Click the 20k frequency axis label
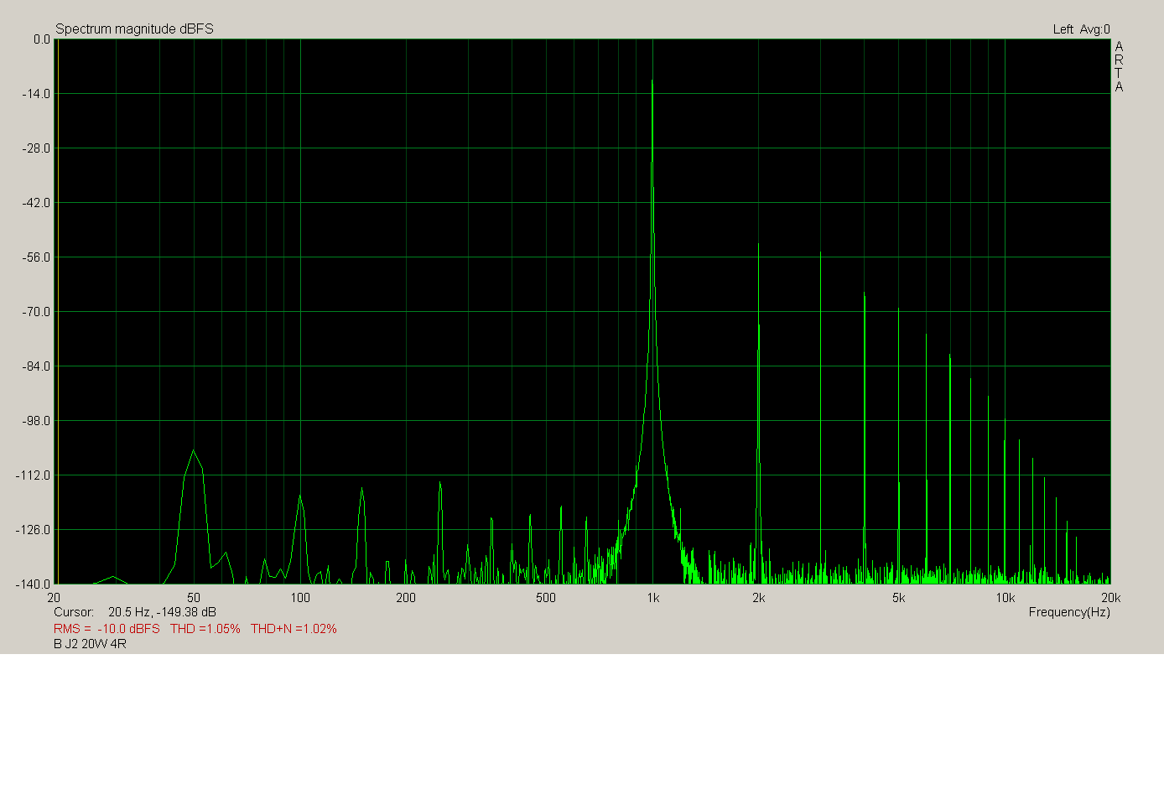 [x=1110, y=598]
